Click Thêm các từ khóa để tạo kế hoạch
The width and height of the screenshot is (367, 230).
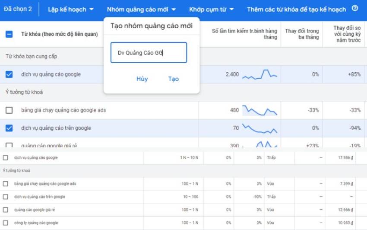tap(296, 10)
